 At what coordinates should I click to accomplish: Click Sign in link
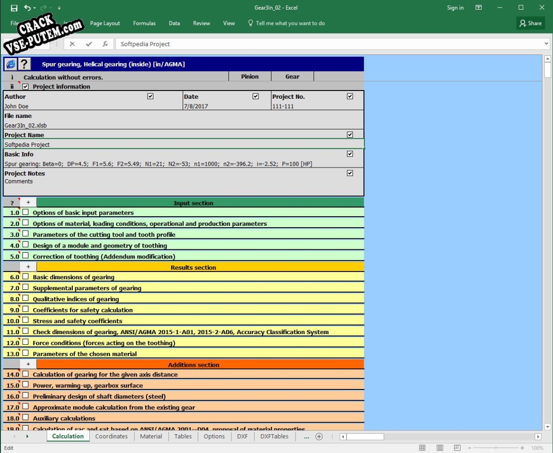click(x=455, y=7)
